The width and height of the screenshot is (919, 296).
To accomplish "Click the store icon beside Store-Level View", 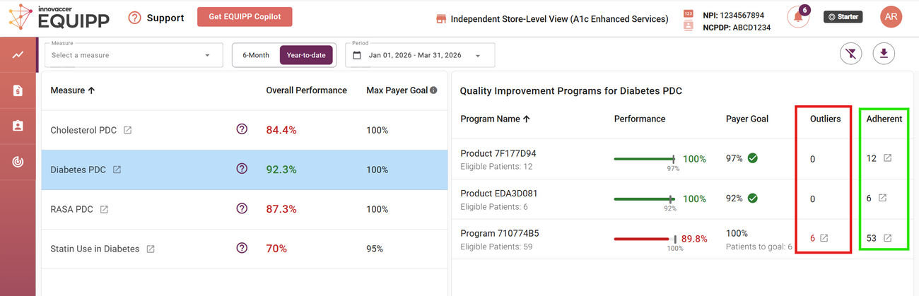I will point(441,19).
